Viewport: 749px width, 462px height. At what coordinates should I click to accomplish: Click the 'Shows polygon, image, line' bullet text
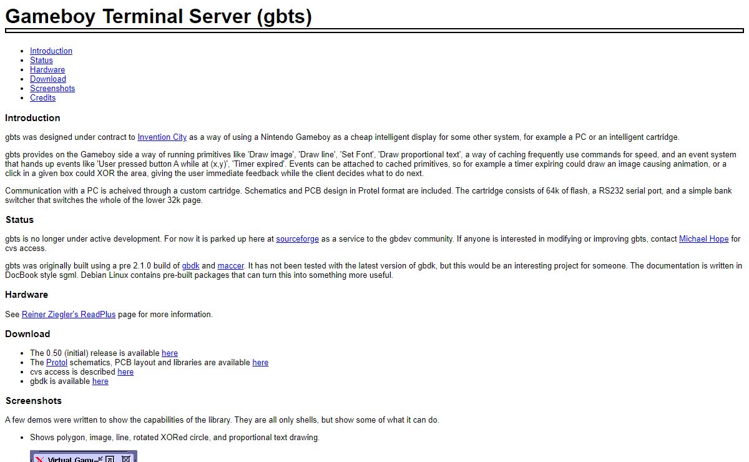[175, 438]
